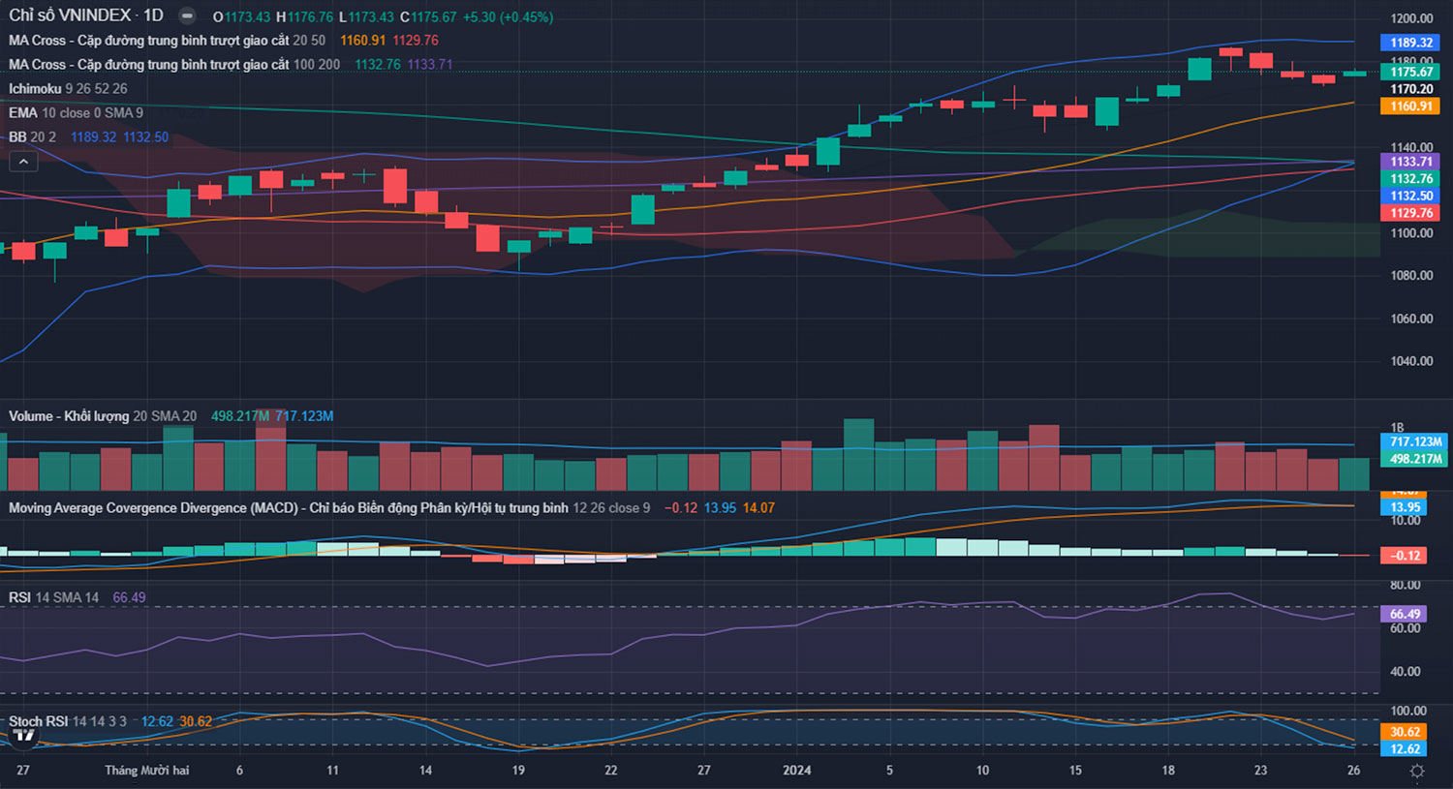Click the 2024 marker on time axis
This screenshot has height=789, width=1453.
tap(796, 771)
